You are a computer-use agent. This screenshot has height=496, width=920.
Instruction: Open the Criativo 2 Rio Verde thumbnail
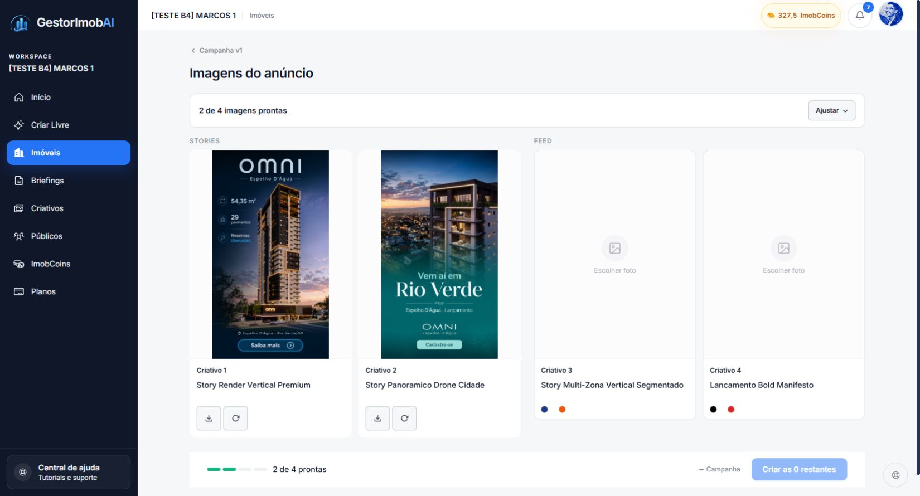pyautogui.click(x=439, y=255)
